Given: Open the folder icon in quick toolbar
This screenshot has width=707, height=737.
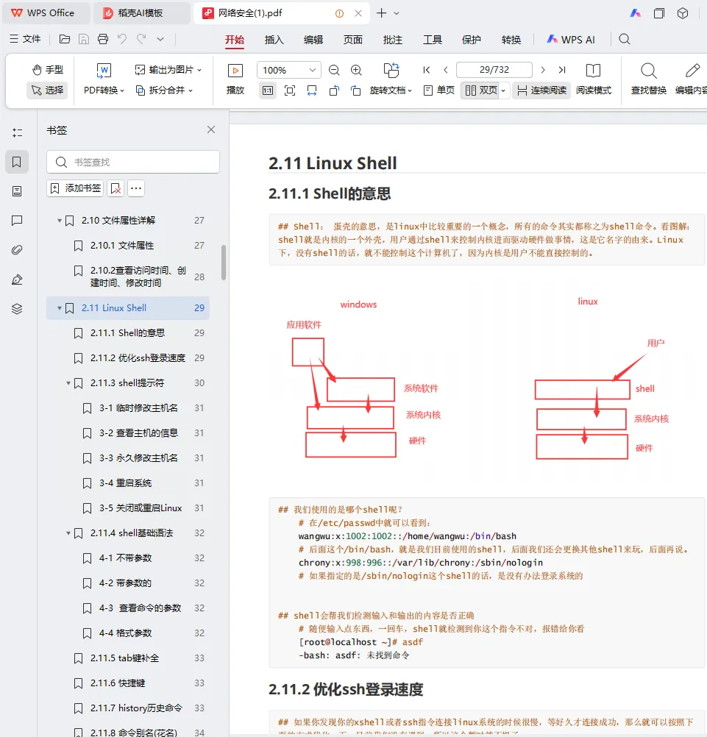Looking at the screenshot, I should tap(65, 39).
